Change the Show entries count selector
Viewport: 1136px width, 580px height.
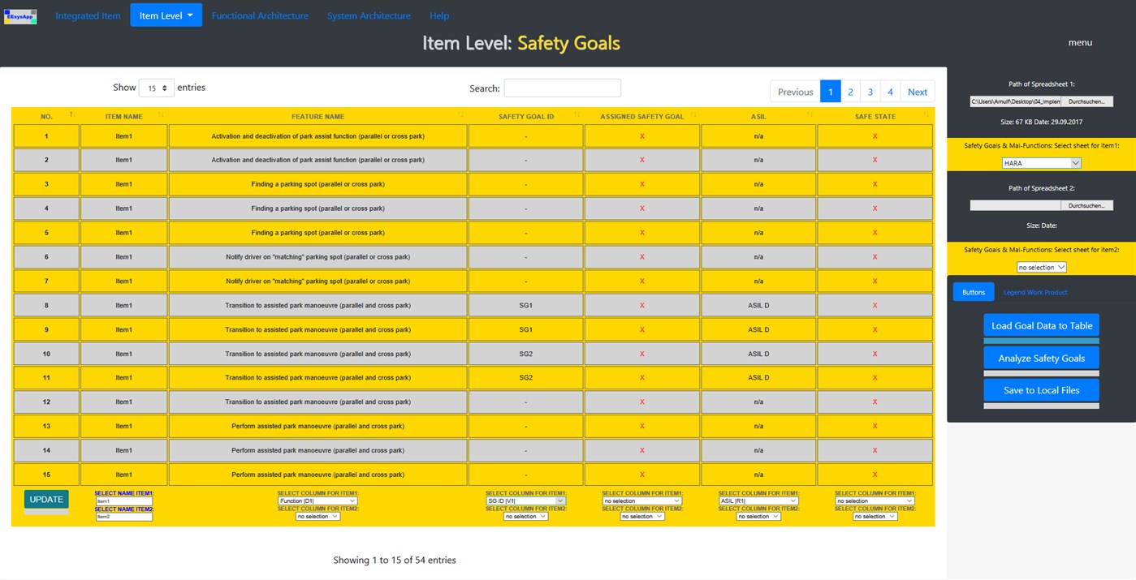pyautogui.click(x=156, y=87)
